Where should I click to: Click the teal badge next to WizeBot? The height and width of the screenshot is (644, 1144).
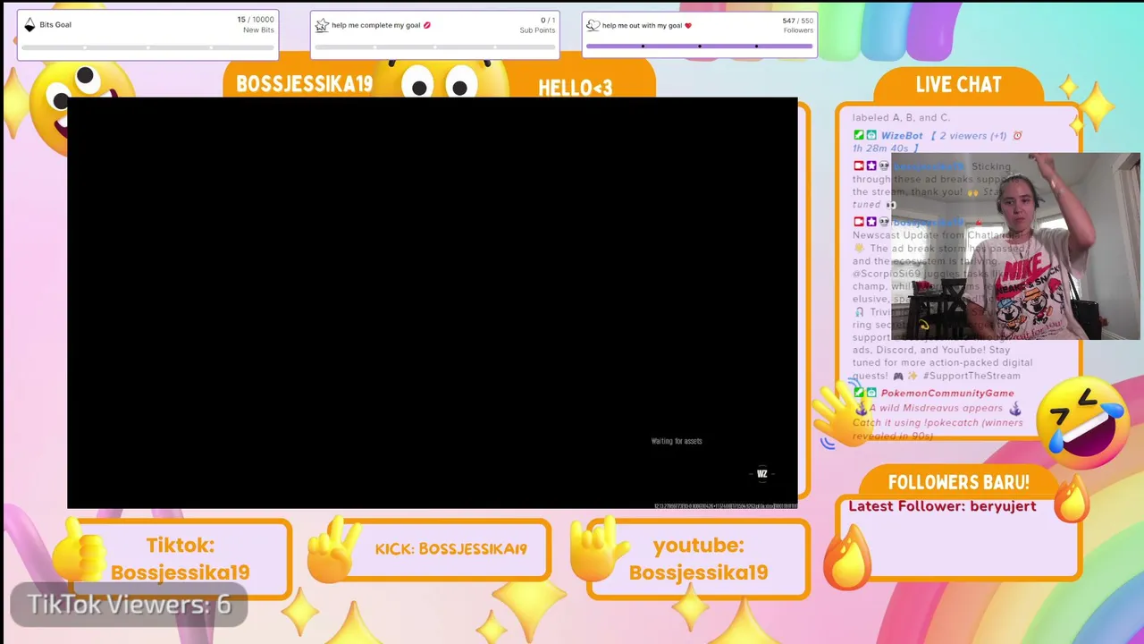[x=871, y=136]
